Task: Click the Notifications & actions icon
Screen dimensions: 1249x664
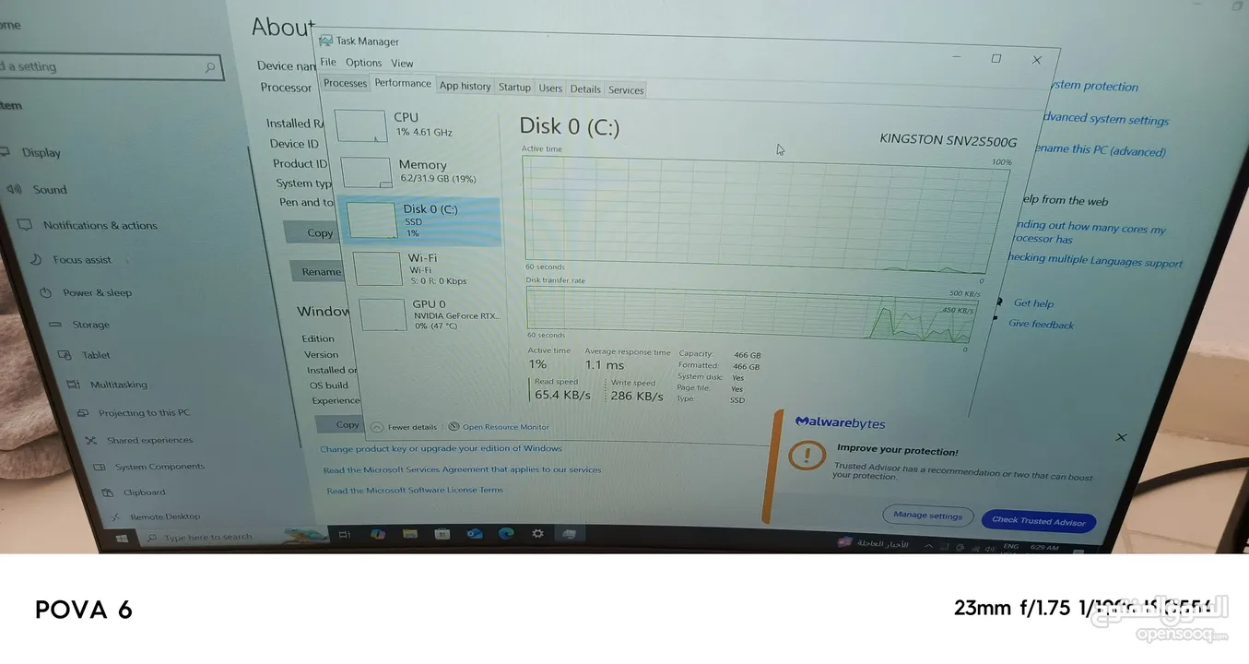Action: click(25, 225)
